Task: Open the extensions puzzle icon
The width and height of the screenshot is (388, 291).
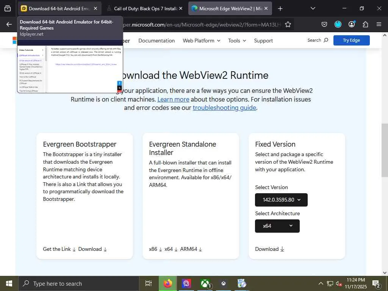Action: coord(365,24)
